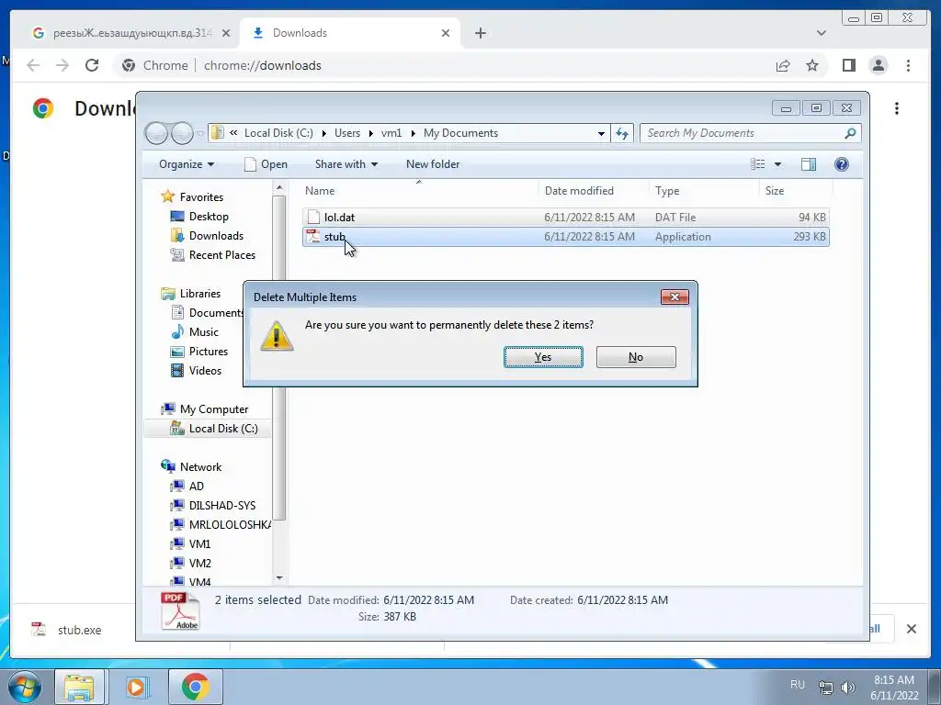Close Chrome downloads shelf

(x=911, y=629)
